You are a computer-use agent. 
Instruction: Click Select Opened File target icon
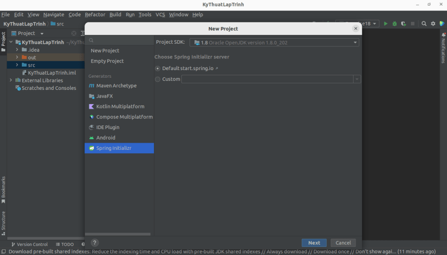click(x=74, y=34)
